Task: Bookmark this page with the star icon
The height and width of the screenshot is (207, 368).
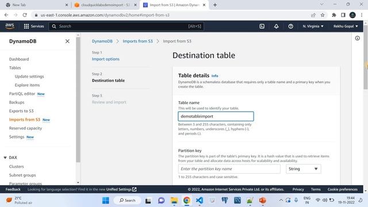Action: (x=323, y=15)
